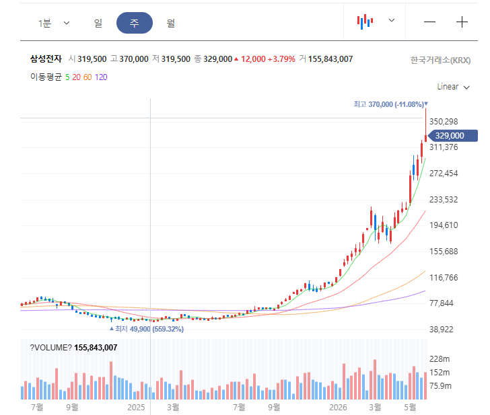Select the 주 weekly chart tab
Screen dimensions: 490x415
point(135,23)
